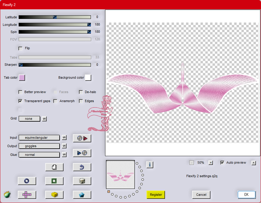Click the green square frame button
The height and width of the screenshot is (203, 261).
54,181
